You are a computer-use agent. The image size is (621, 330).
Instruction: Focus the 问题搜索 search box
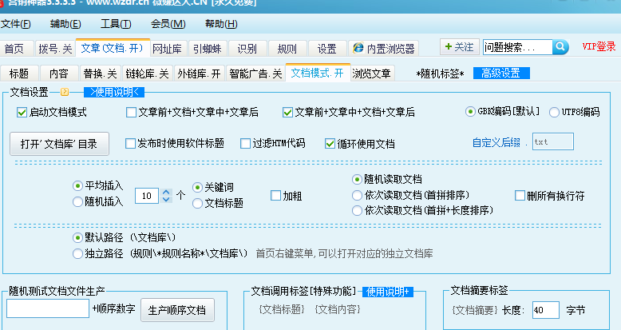517,47
